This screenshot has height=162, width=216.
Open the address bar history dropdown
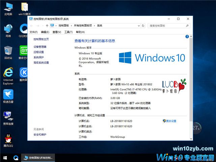click(139, 26)
